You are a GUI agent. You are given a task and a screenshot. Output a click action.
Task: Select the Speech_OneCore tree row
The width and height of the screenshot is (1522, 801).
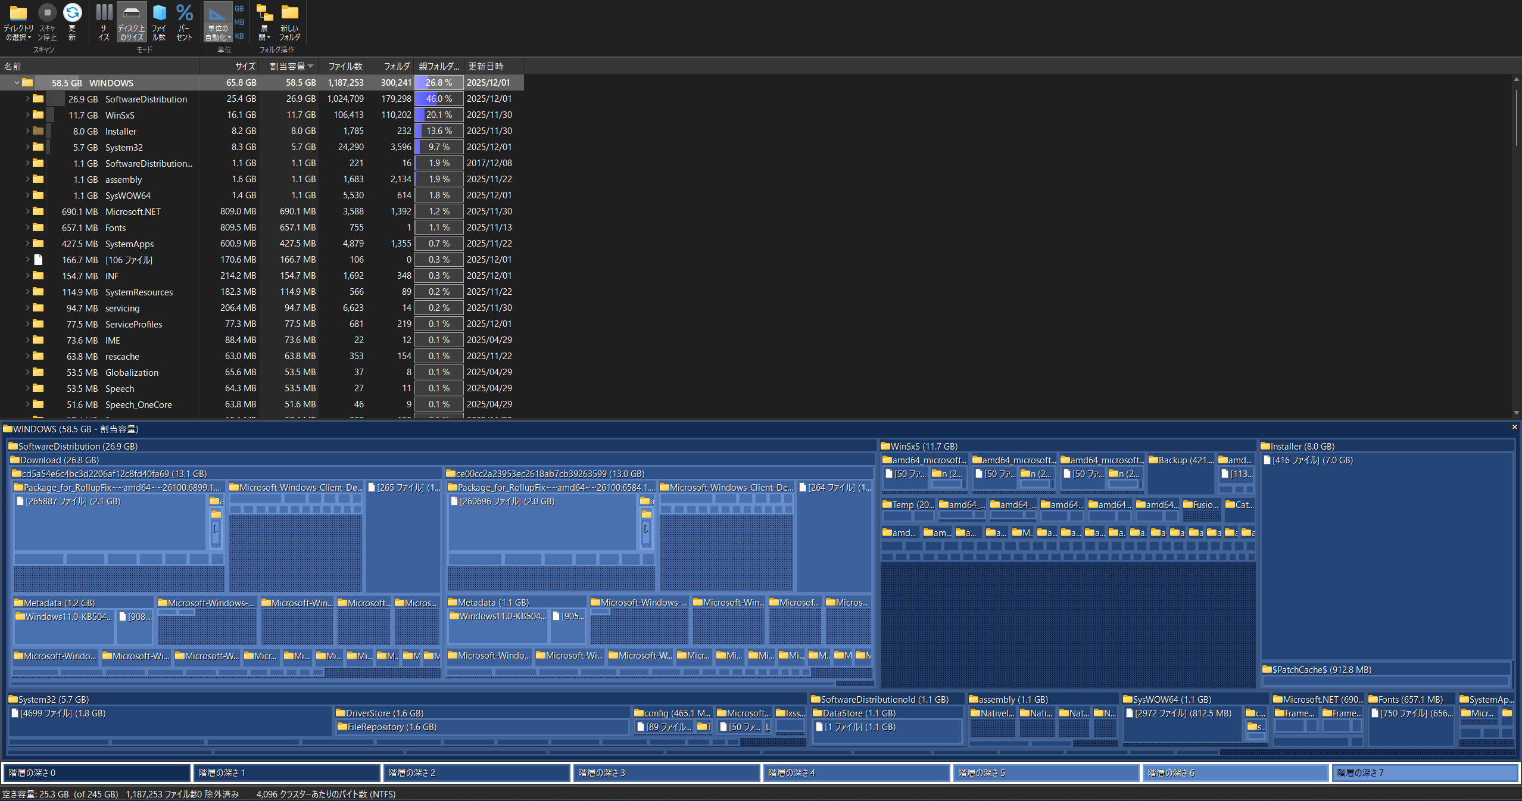click(262, 404)
